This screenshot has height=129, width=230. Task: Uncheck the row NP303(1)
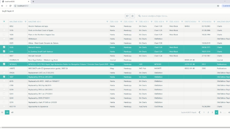click(4, 64)
